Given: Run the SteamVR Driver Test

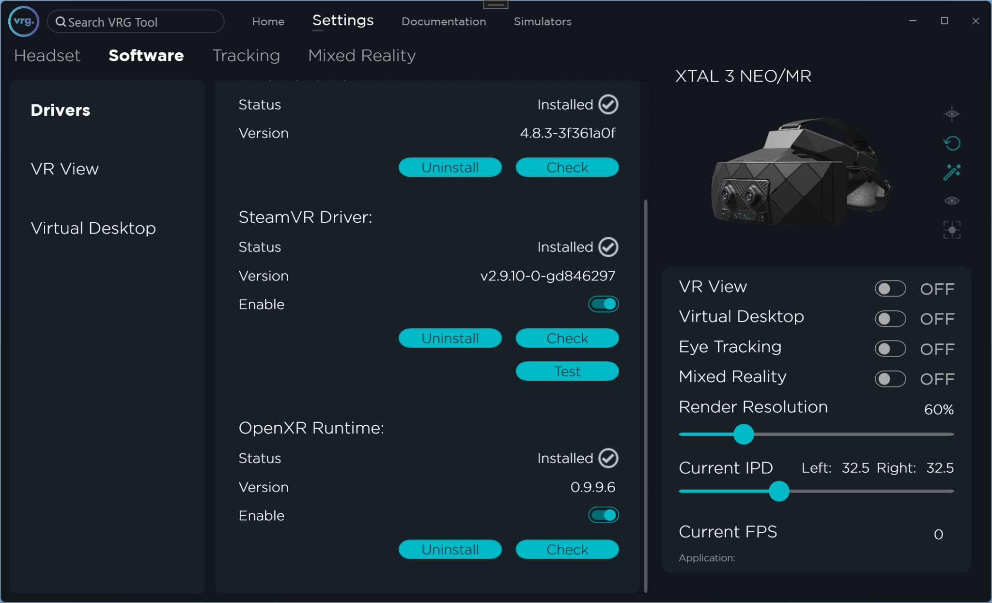Looking at the screenshot, I should (567, 371).
